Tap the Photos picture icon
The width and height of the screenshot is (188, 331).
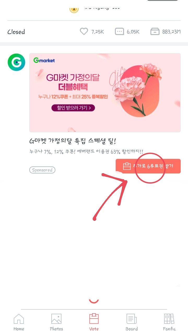pos(56,319)
